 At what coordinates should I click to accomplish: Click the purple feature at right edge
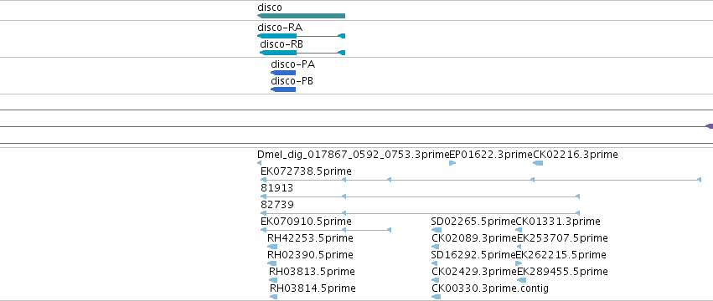[x=709, y=126]
